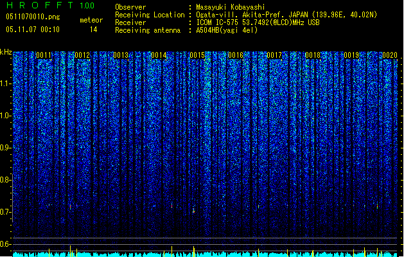
Task: Click time marker 0015 on spectrogram
Action: coord(197,55)
